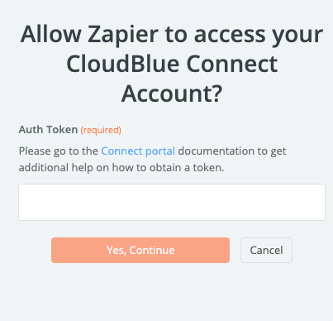This screenshot has height=321, width=333.
Task: Select the Auth Token label
Action: 48,129
